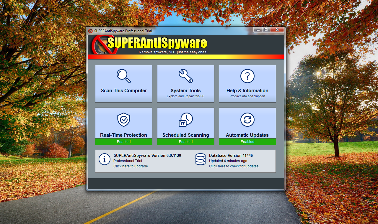378x224 pixels.
Task: Follow Click here to check for updates link
Action: coord(234,166)
